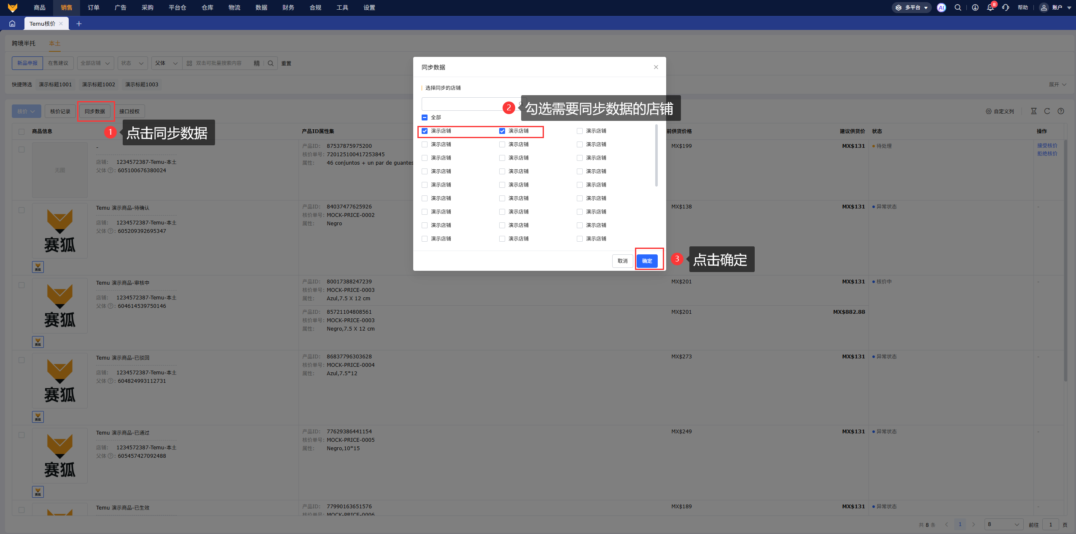Focus the 前往 page number input
Screen dimensions: 1076x534
point(1051,524)
